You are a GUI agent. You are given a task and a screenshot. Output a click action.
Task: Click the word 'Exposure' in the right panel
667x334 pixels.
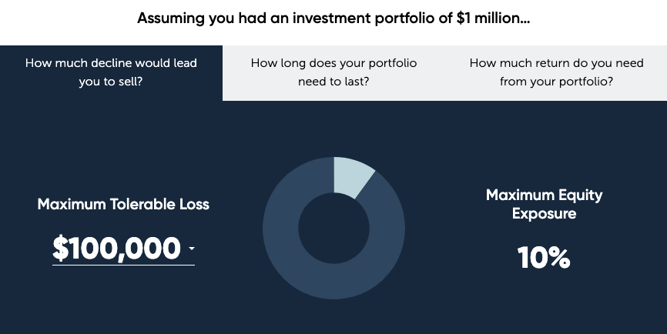[544, 214]
